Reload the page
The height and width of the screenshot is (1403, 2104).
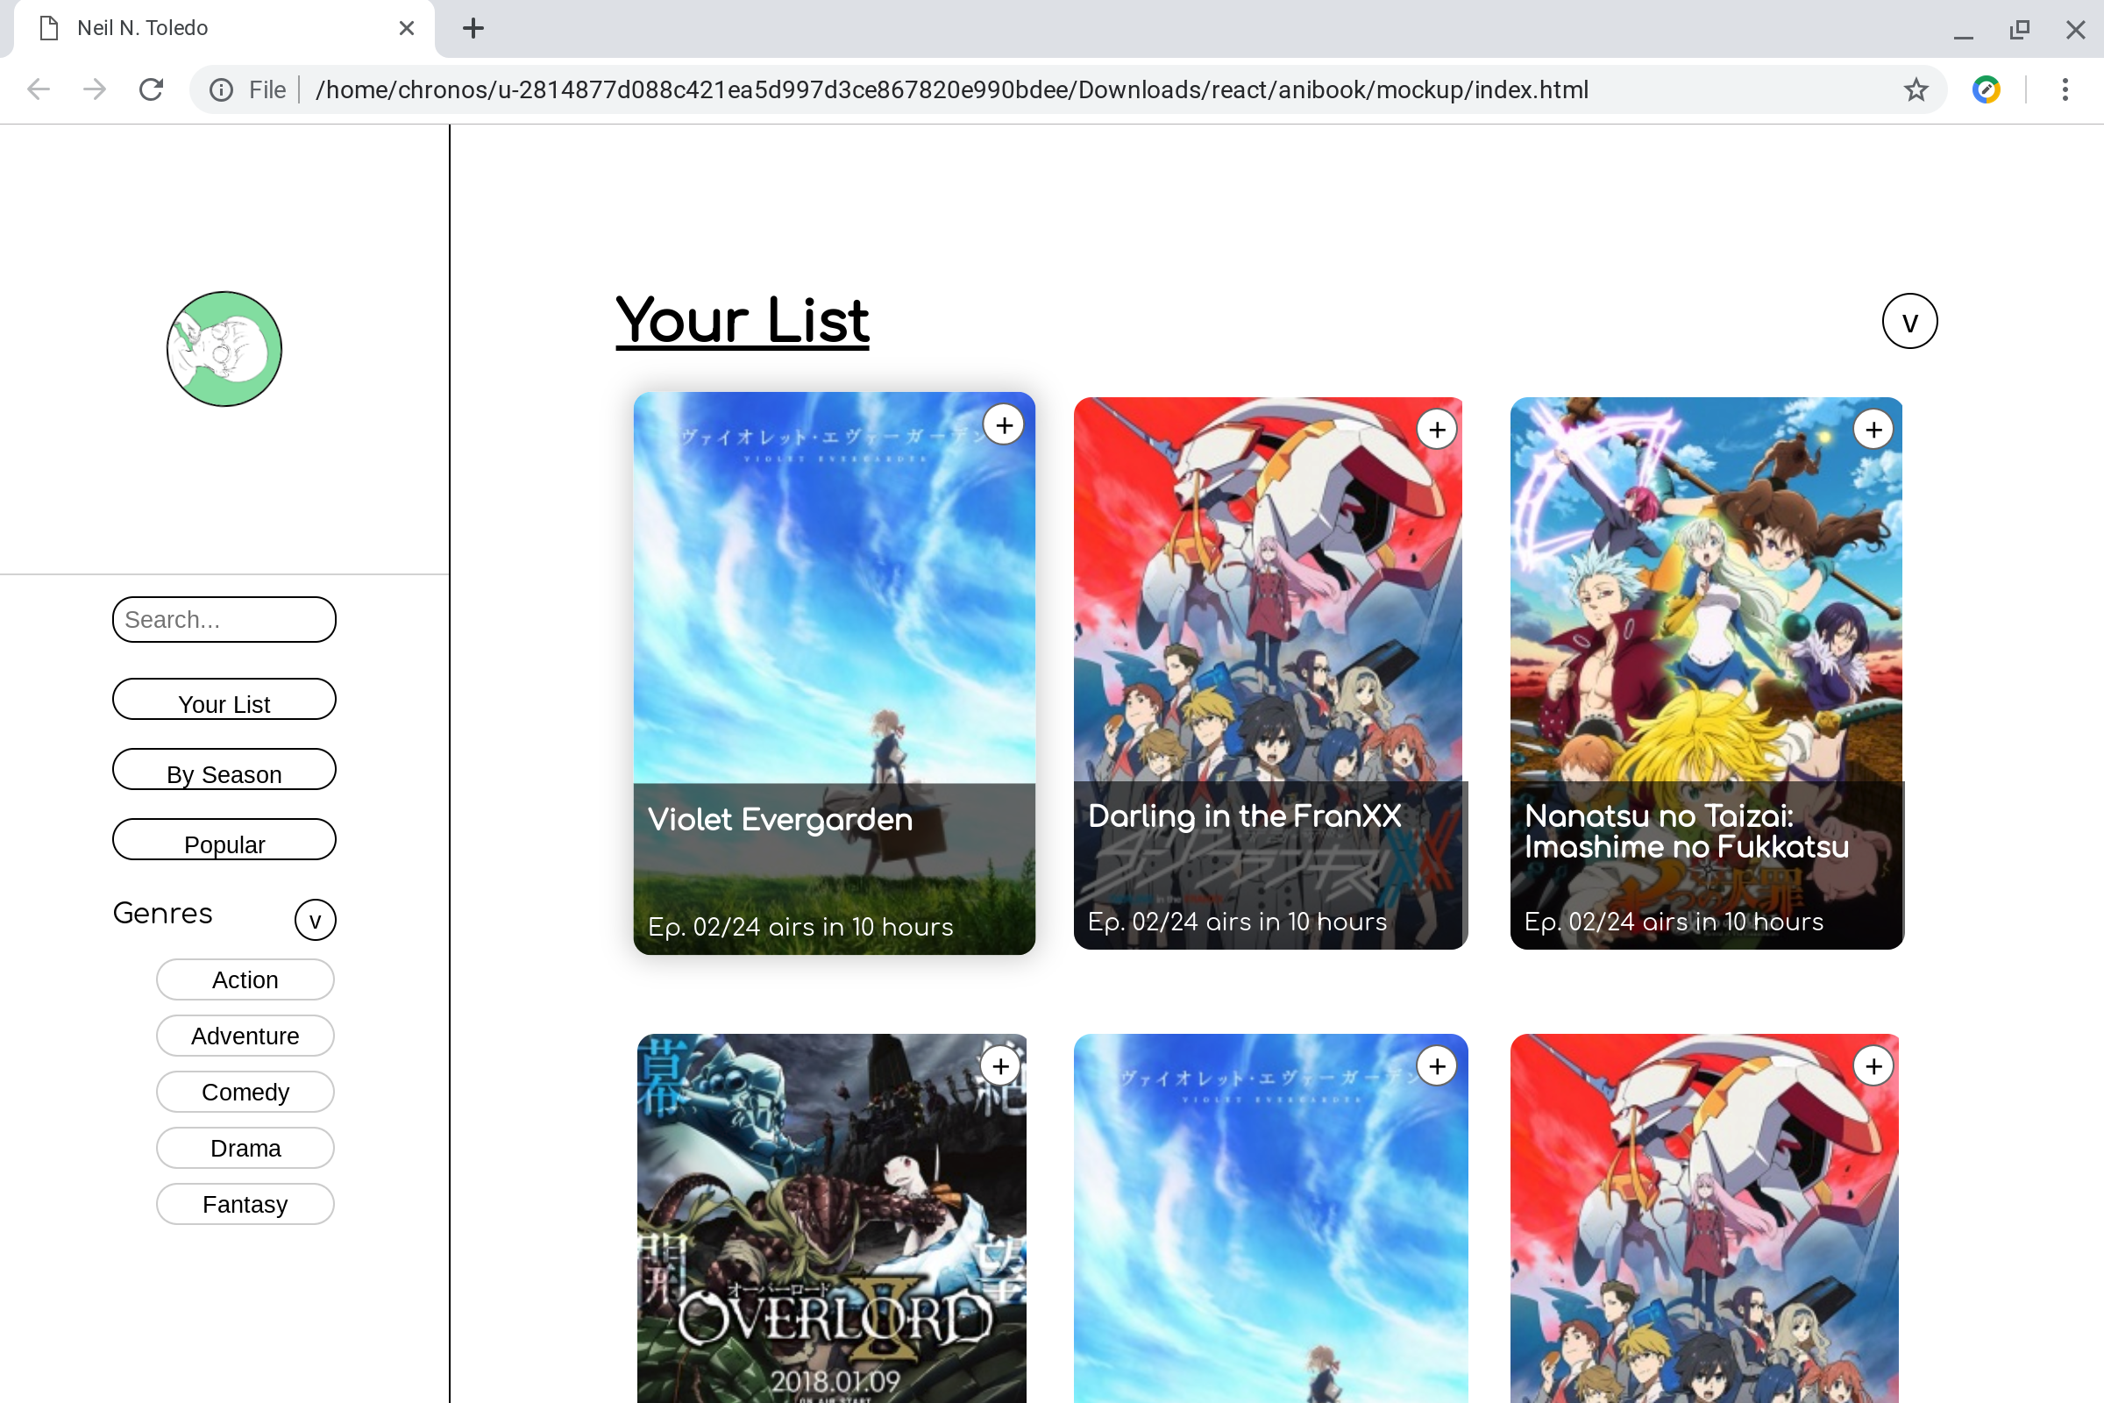(151, 89)
